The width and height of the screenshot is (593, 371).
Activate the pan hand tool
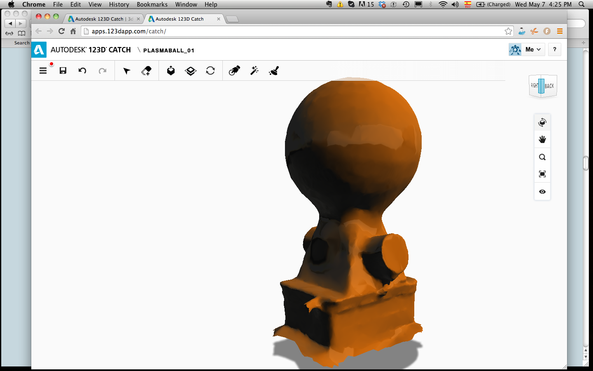pyautogui.click(x=542, y=139)
